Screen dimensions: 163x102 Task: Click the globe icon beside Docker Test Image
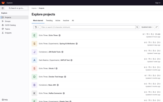65,77
